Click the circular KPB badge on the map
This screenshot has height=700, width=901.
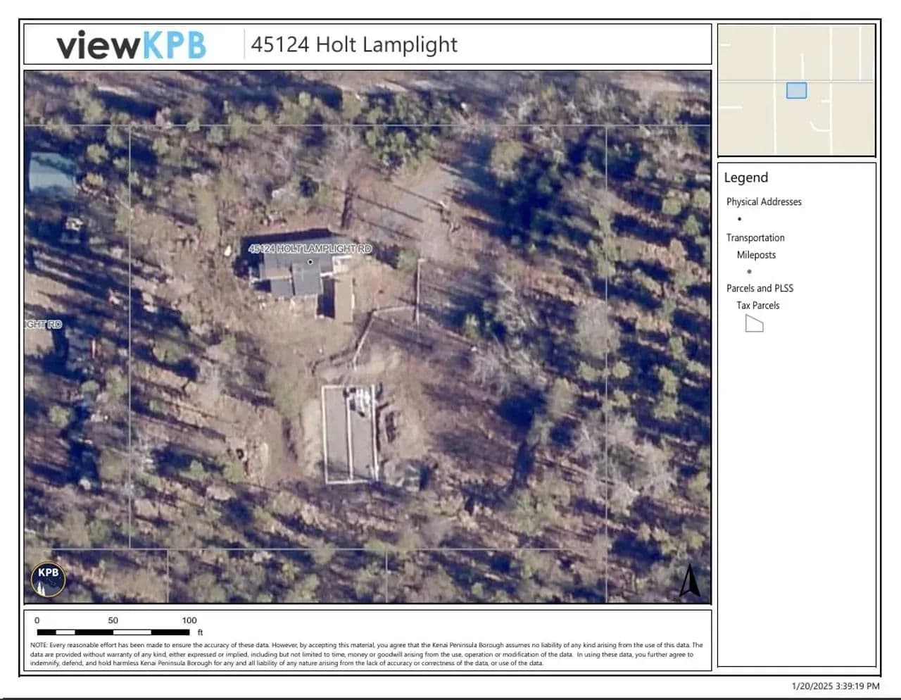(49, 580)
